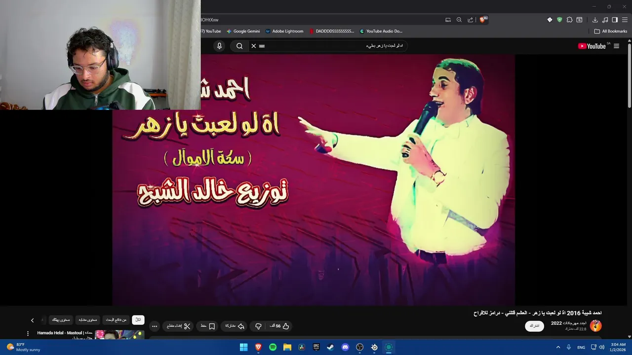Click the YouTube search magnifier button
This screenshot has height=355, width=632.
coord(239,46)
